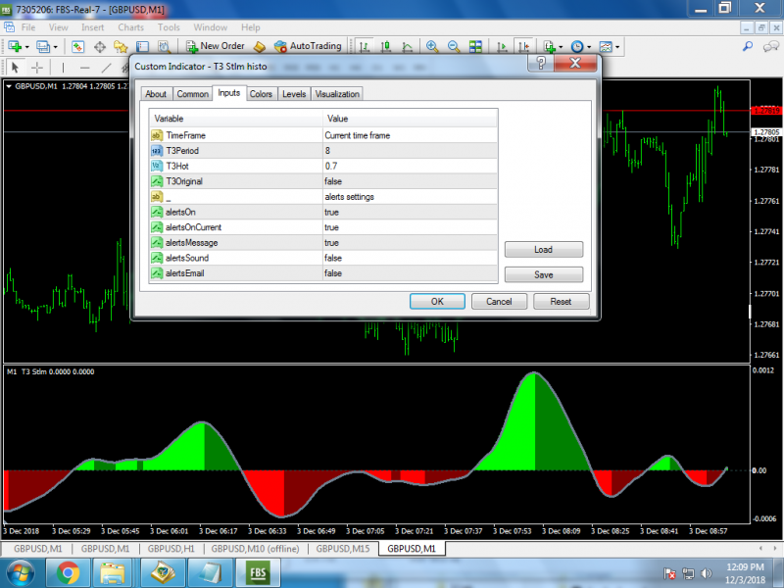Click the Tile Windows icon
Screen dimensions: 784x588
[475, 47]
